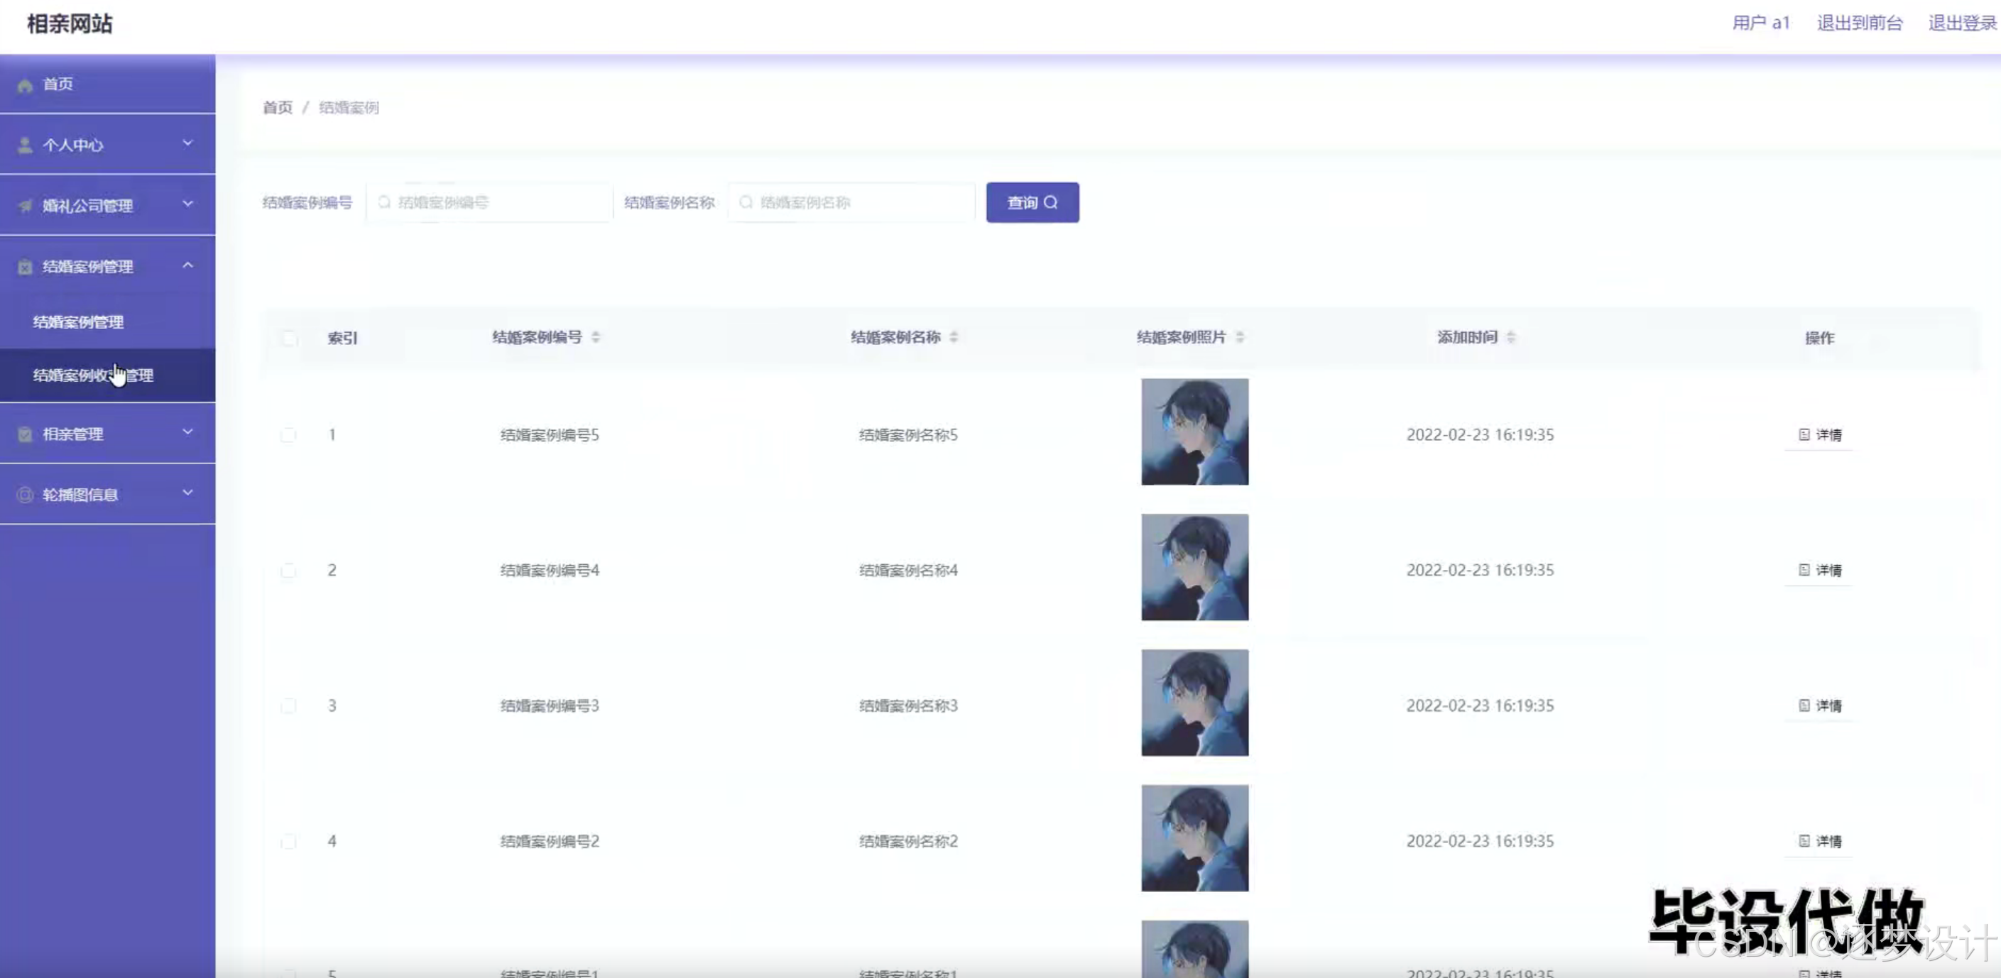Collapse the 结婚案例管理 menu chevron
The height and width of the screenshot is (978, 2001).
click(x=187, y=265)
